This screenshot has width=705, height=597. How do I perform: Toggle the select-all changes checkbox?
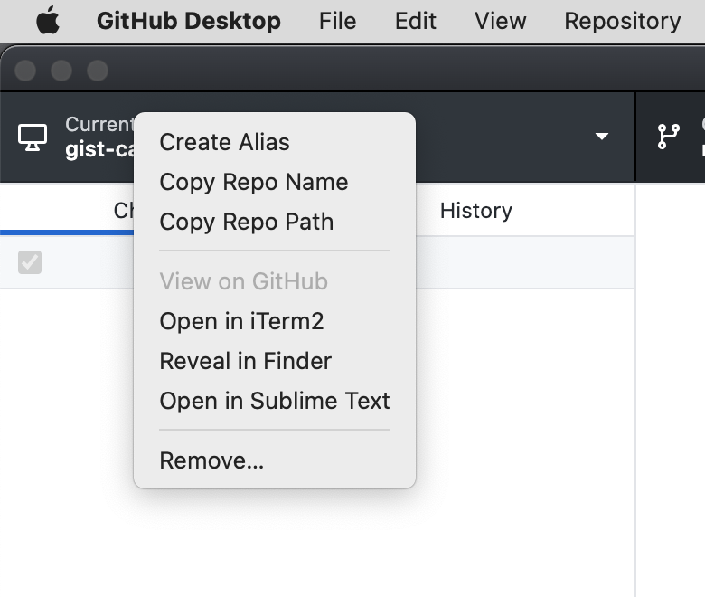pos(30,262)
